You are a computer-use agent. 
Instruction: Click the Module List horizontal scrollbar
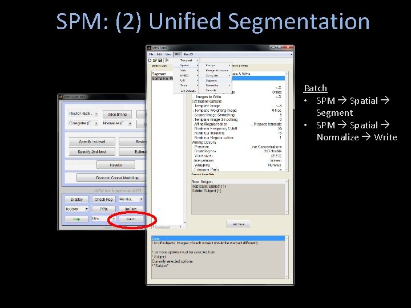click(x=167, y=226)
